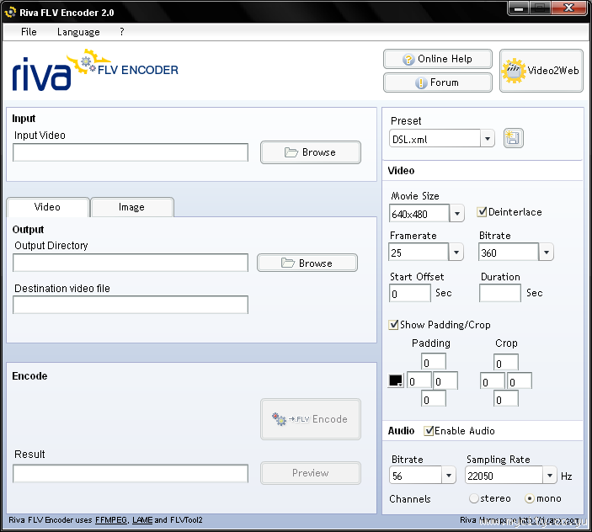The image size is (592, 532).
Task: Select stereo channels
Action: pos(473,498)
